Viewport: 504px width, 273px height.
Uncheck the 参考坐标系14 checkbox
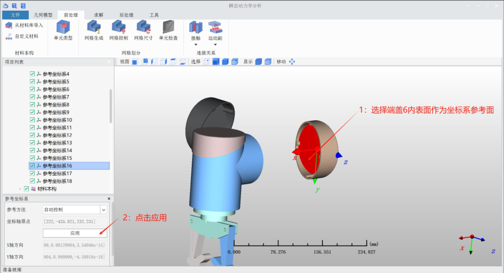pyautogui.click(x=32, y=150)
